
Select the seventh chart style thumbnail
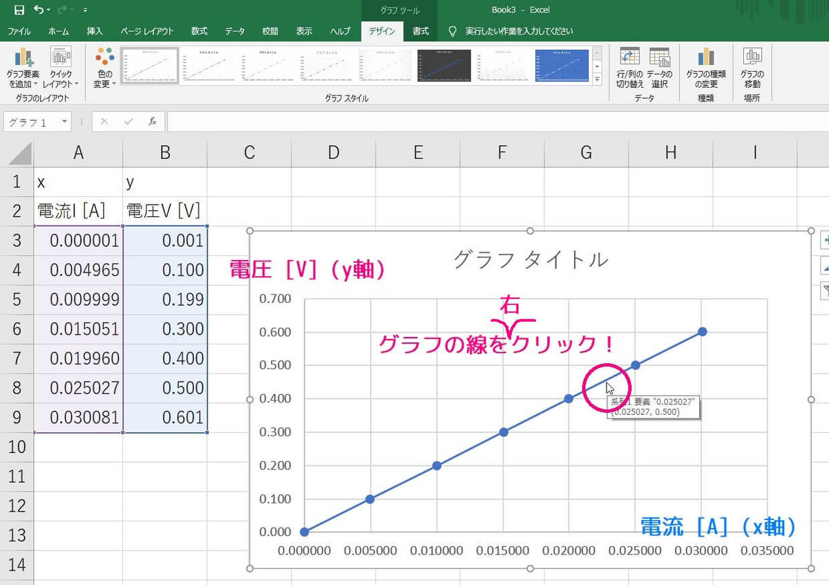point(503,66)
